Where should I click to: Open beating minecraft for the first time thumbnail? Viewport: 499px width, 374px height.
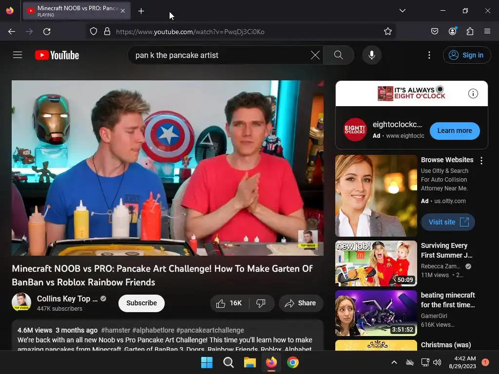click(x=376, y=313)
